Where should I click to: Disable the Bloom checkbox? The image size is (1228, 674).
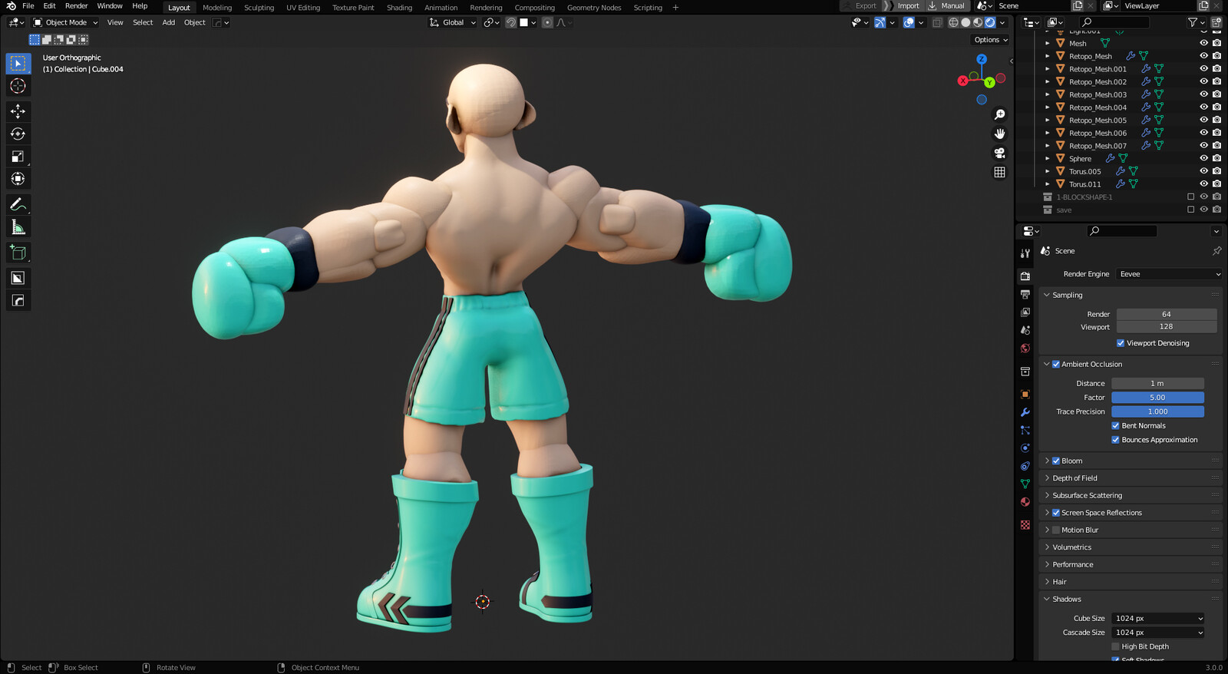(1056, 461)
